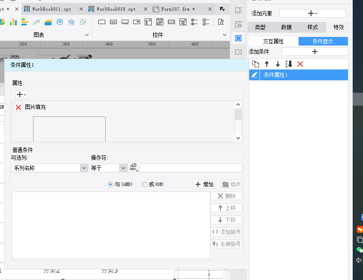Expand the 图表 toolbar group
The width and height of the screenshot is (363, 280).
(x=87, y=35)
